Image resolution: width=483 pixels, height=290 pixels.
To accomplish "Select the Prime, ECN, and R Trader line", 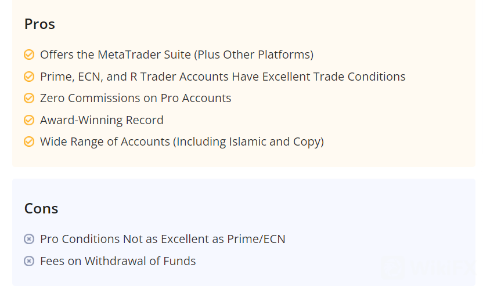I will tap(222, 77).
